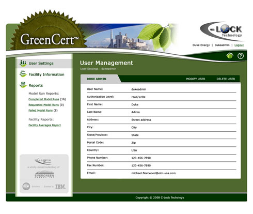Click the User Settings people icon
The height and width of the screenshot is (214, 253).
click(23, 63)
